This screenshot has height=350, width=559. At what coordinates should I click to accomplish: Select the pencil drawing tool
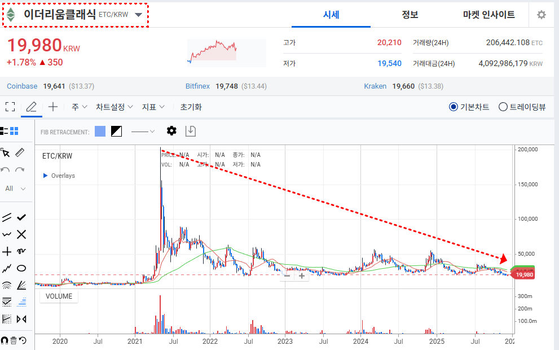pyautogui.click(x=32, y=107)
